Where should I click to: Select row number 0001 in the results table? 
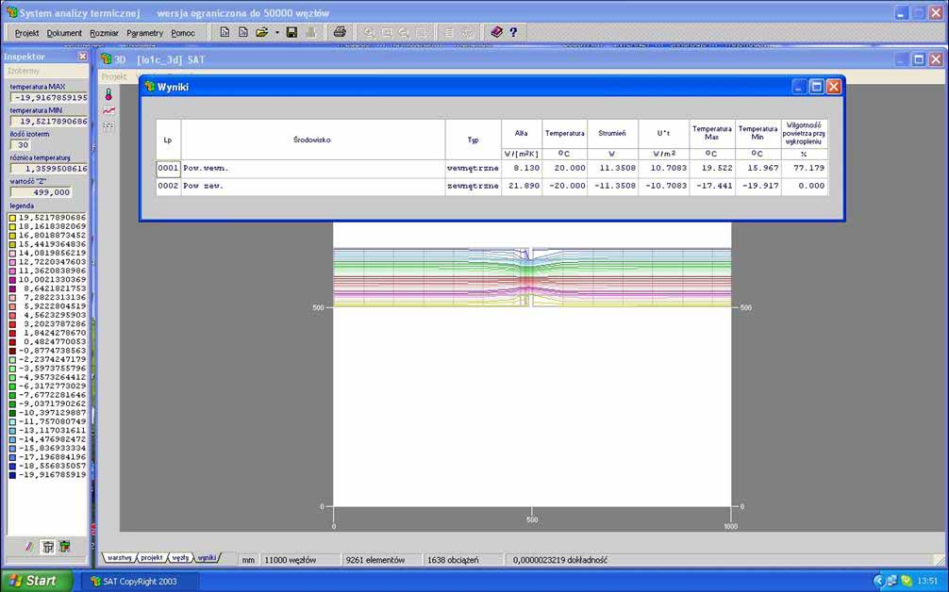click(168, 169)
